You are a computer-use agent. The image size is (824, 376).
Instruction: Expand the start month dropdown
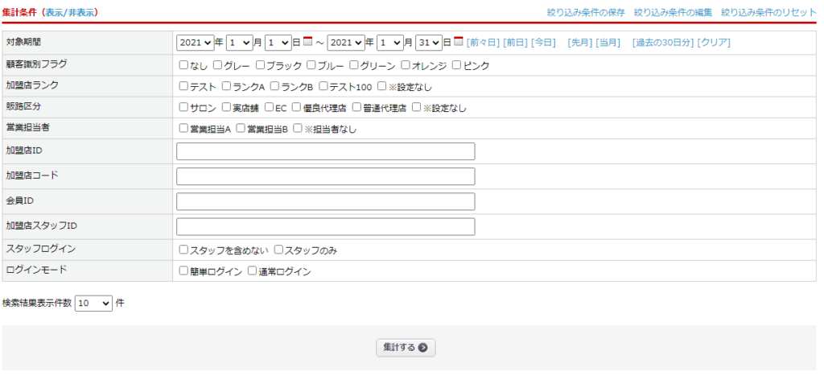coord(239,43)
